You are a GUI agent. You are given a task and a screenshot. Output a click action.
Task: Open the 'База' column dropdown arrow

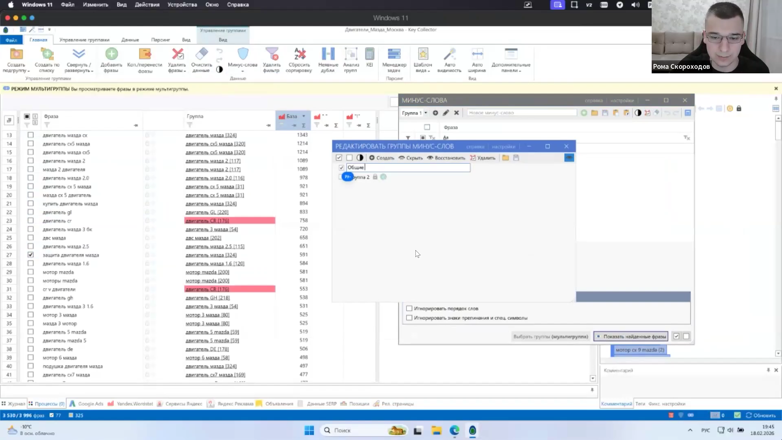click(303, 116)
